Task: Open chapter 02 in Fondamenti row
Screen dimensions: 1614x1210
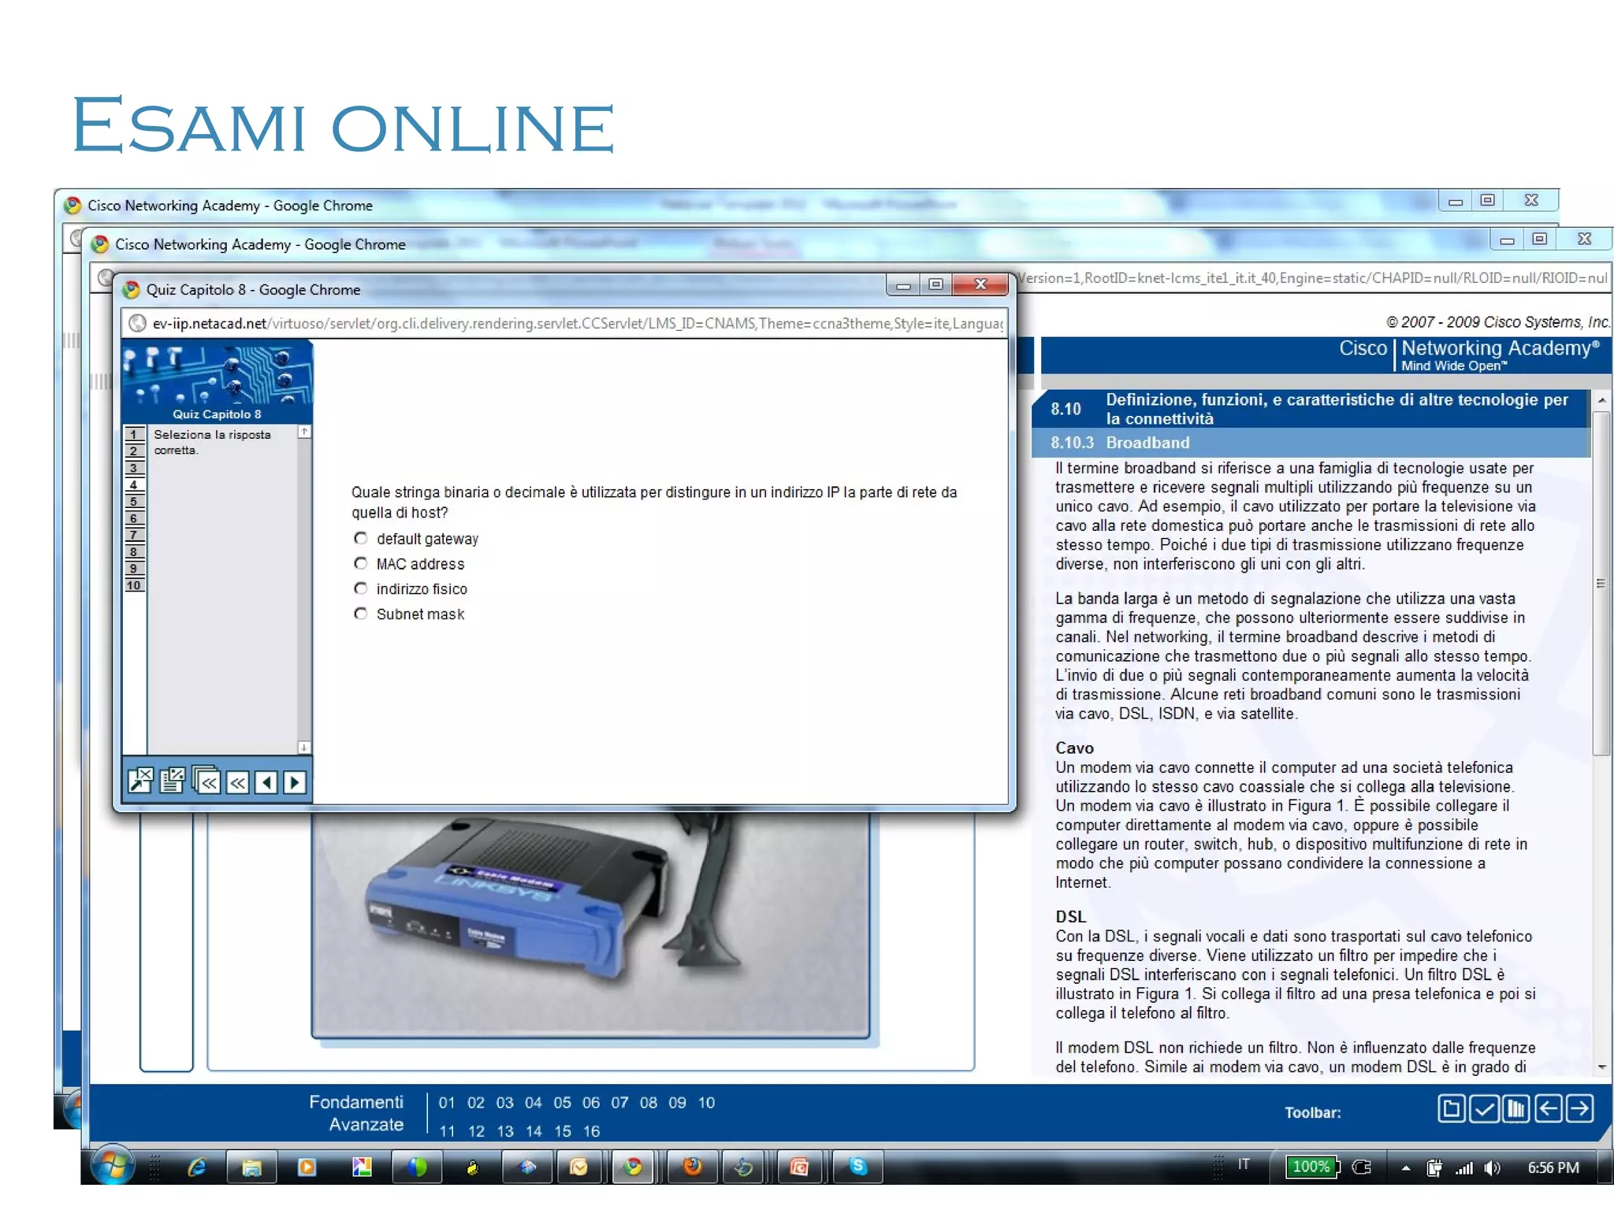Action: [476, 1103]
